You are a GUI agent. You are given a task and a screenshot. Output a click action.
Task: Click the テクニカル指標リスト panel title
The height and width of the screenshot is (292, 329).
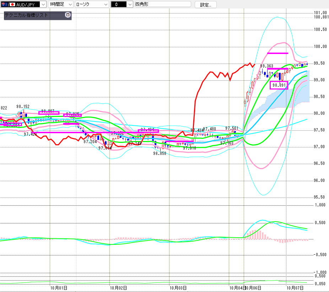26,16
